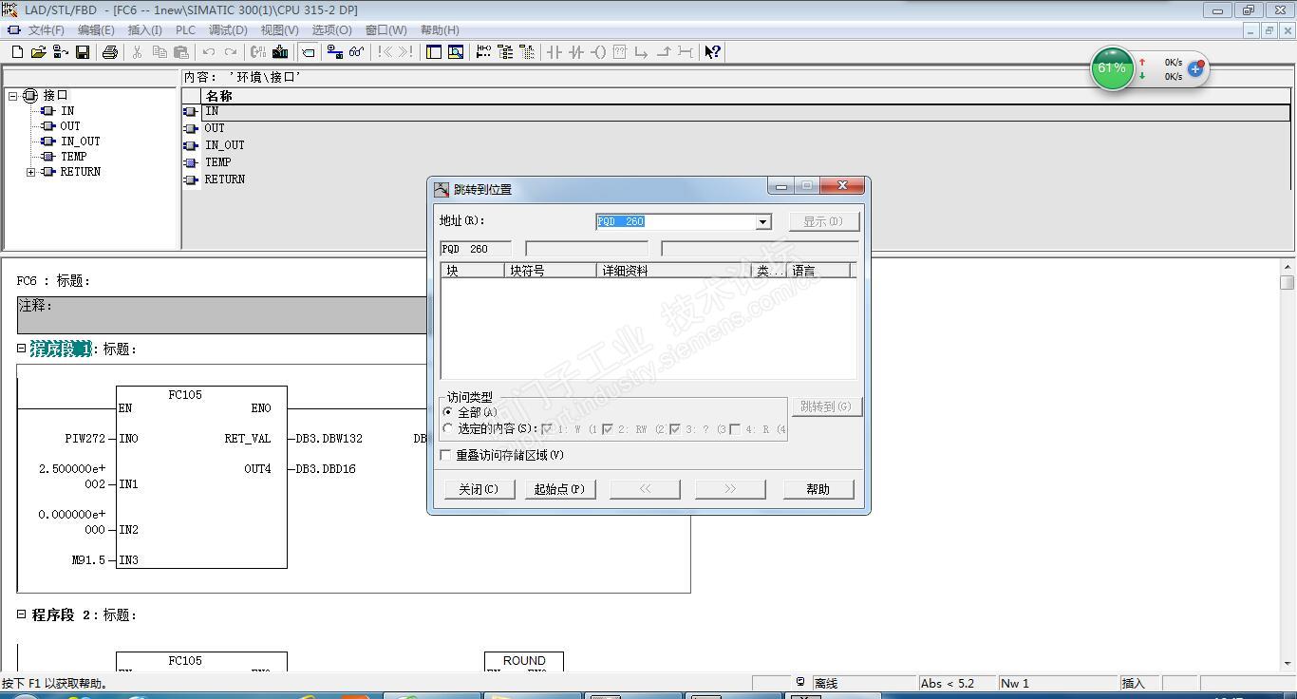Click the New document toolbar icon

(x=17, y=52)
